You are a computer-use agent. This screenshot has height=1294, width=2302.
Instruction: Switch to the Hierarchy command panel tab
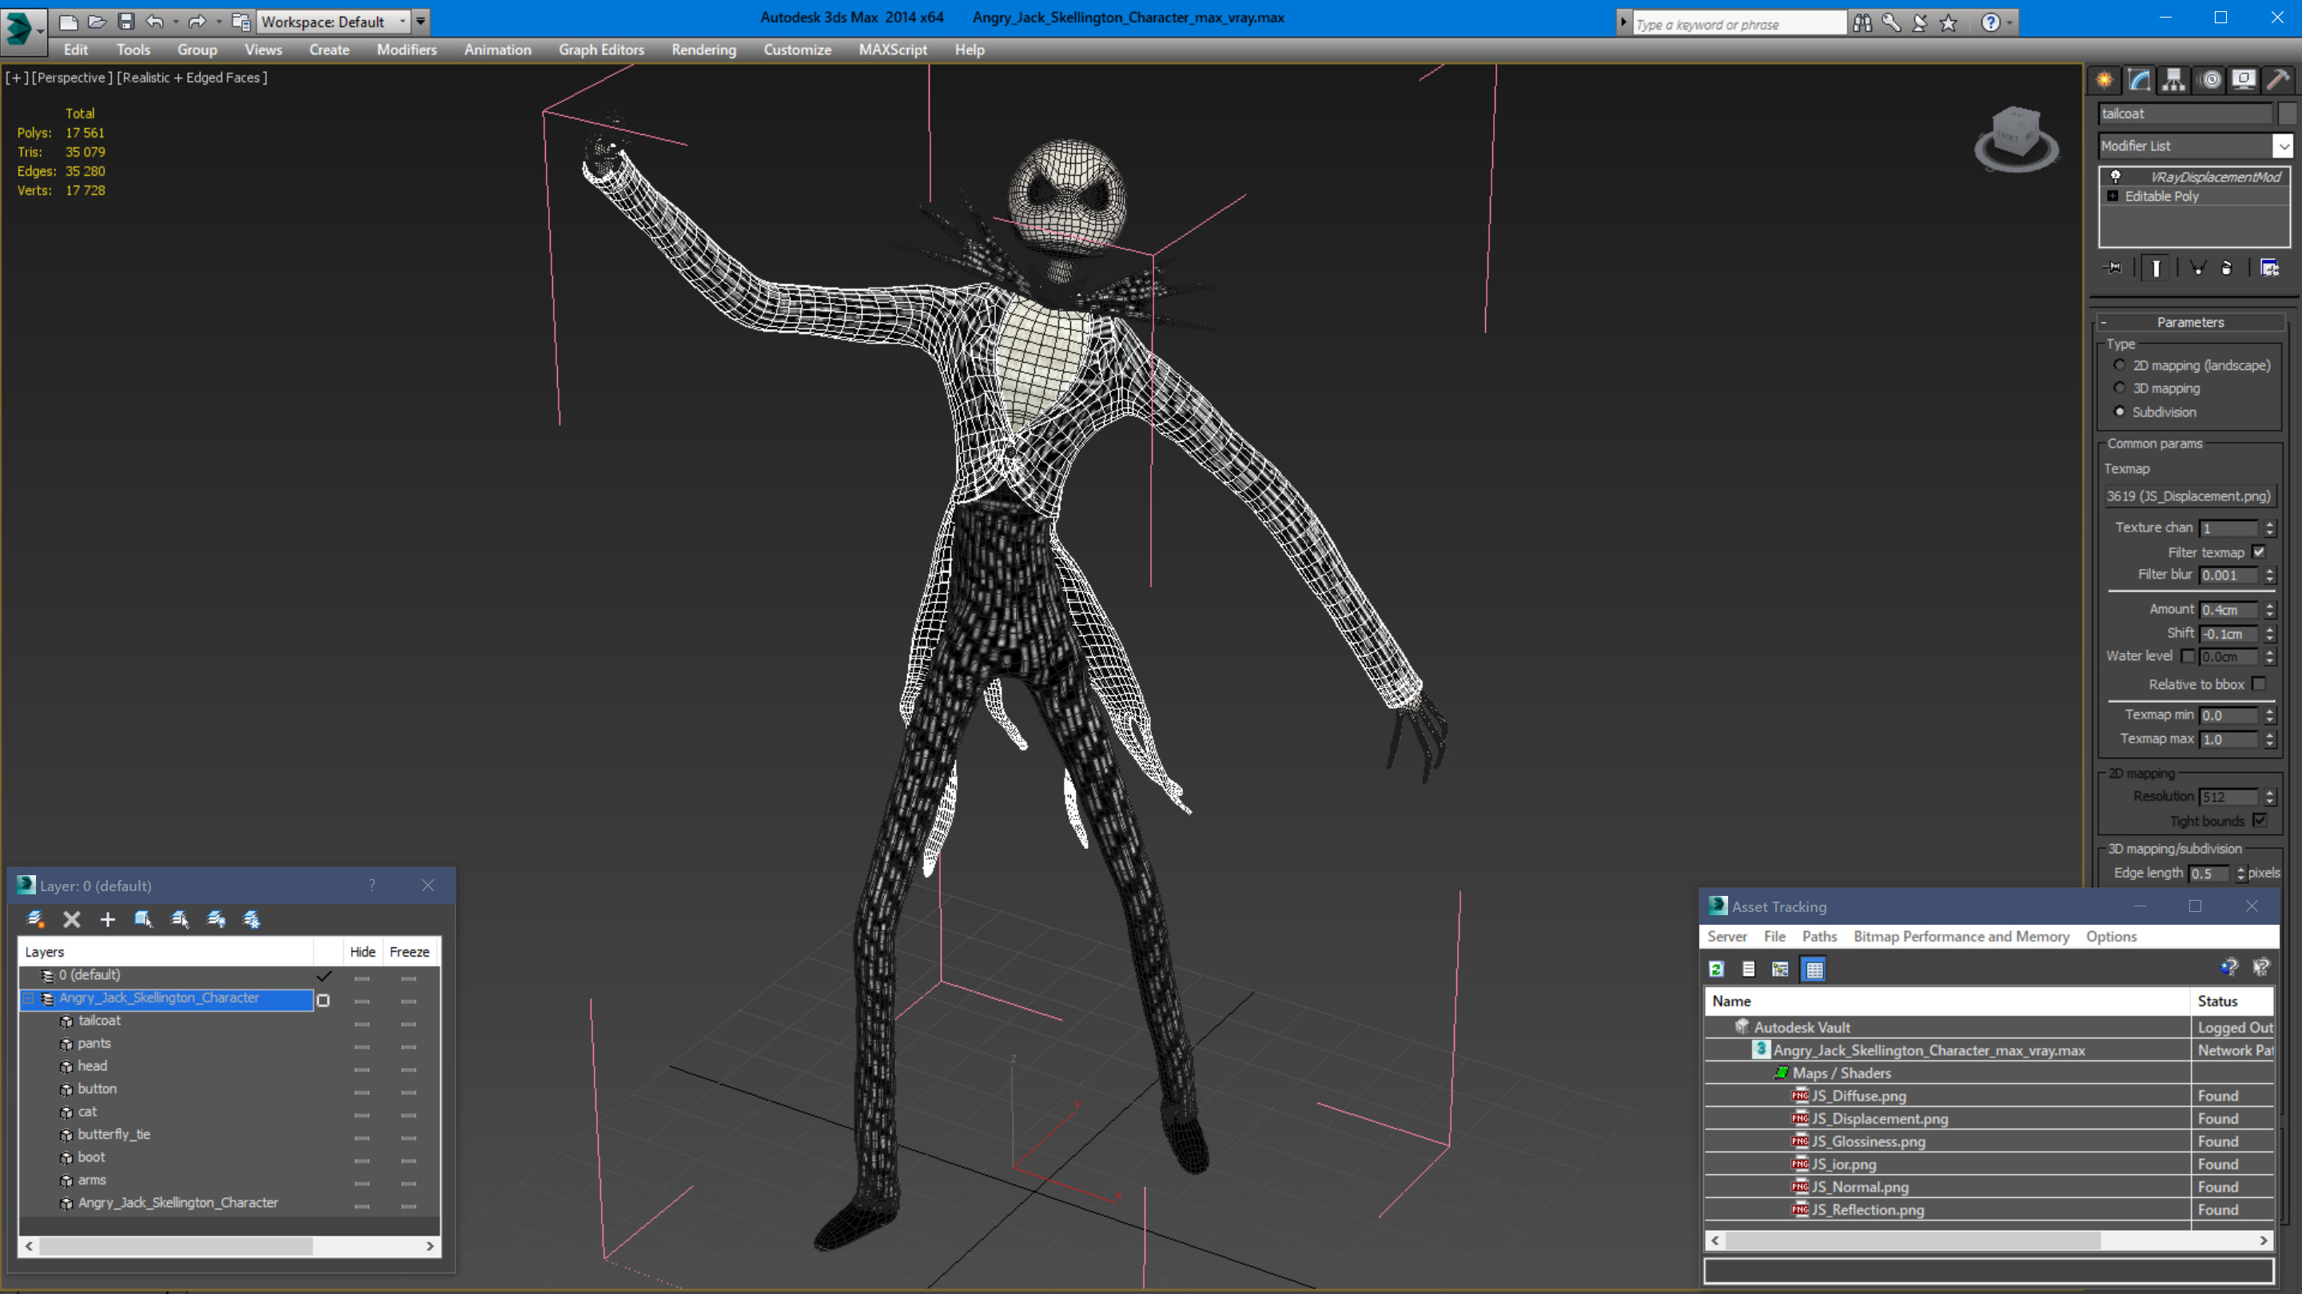2173,81
